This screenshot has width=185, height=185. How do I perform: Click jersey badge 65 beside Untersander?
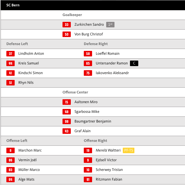coord(88,63)
